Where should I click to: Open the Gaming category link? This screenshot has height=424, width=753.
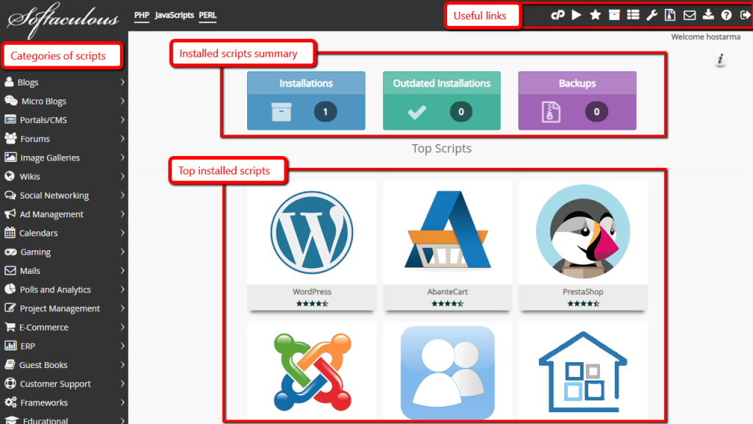(x=35, y=252)
